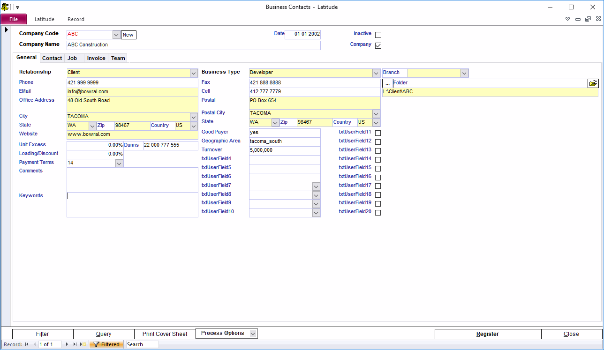Jump to the last record

(75, 344)
